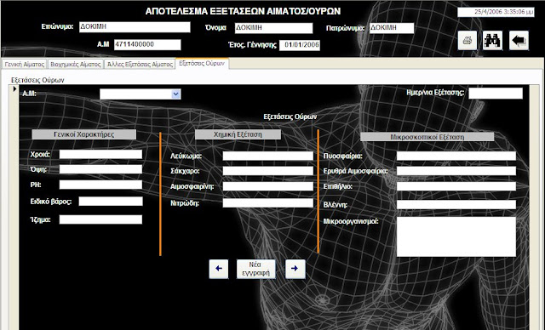
Task: Go back using the return arrow icon
Action: 519,40
